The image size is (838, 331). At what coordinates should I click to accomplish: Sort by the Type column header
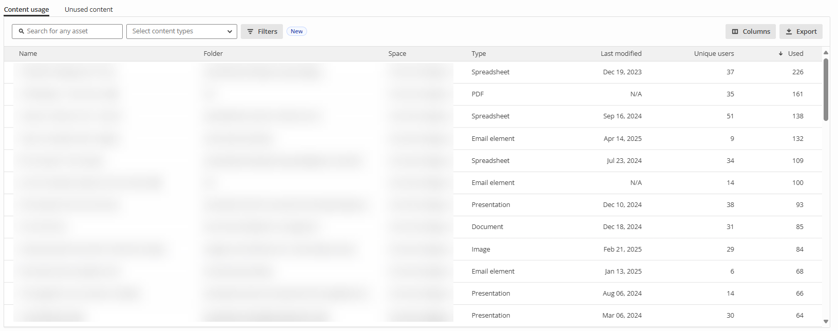coord(479,54)
